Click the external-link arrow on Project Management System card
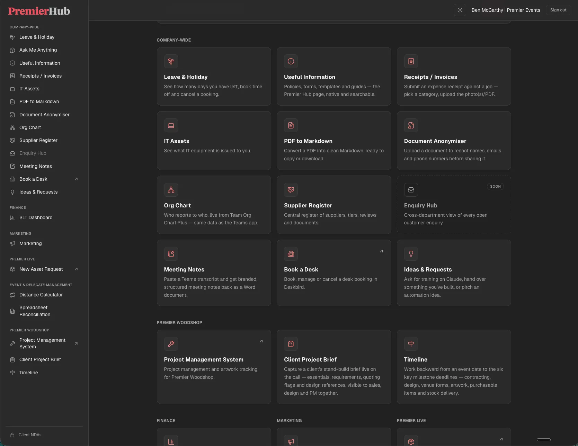The width and height of the screenshot is (578, 446). 261,341
